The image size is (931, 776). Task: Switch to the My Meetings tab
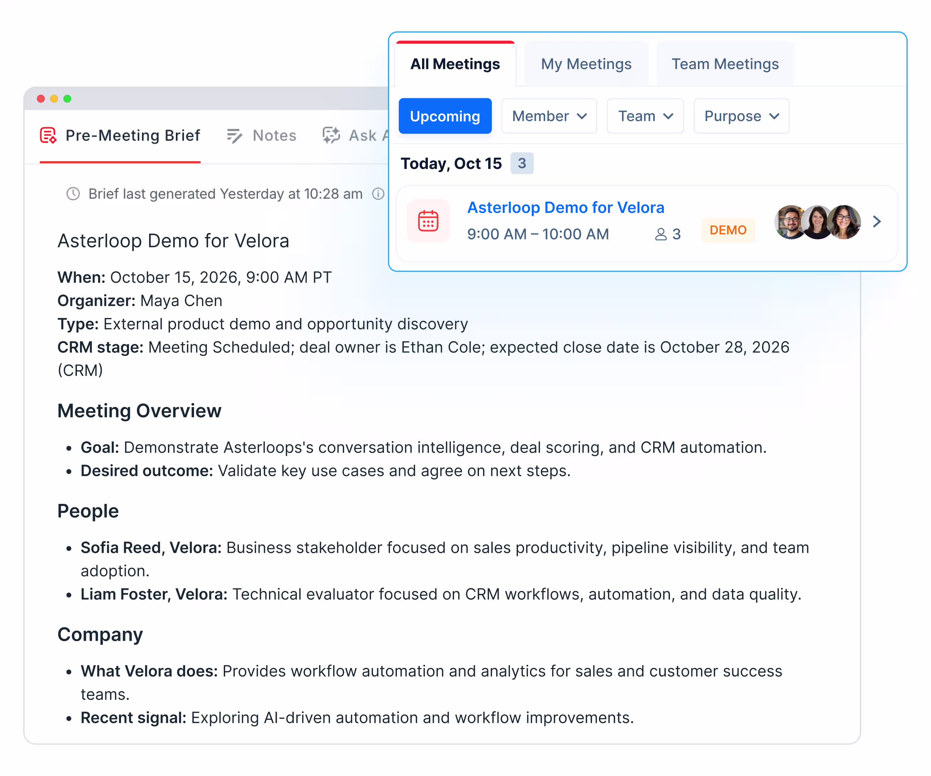pos(586,64)
